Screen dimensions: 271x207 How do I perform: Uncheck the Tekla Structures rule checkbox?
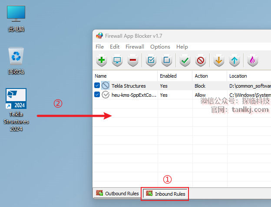click(x=97, y=85)
